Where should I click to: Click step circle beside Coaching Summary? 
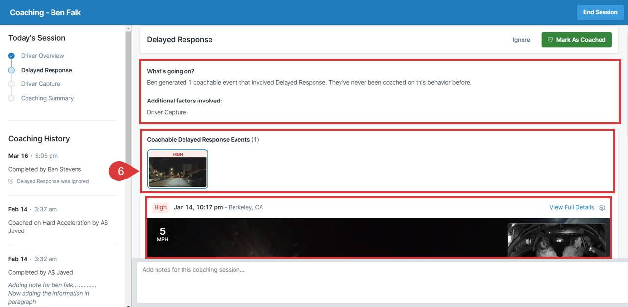[x=11, y=98]
